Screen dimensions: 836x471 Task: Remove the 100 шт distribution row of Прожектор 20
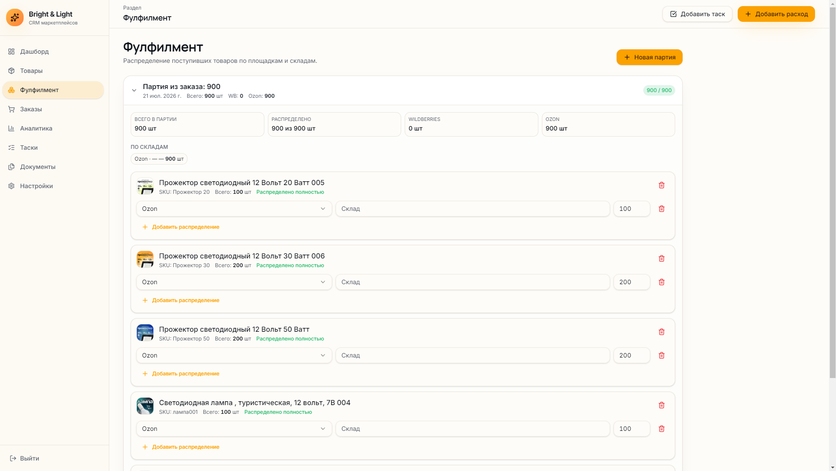click(x=662, y=209)
